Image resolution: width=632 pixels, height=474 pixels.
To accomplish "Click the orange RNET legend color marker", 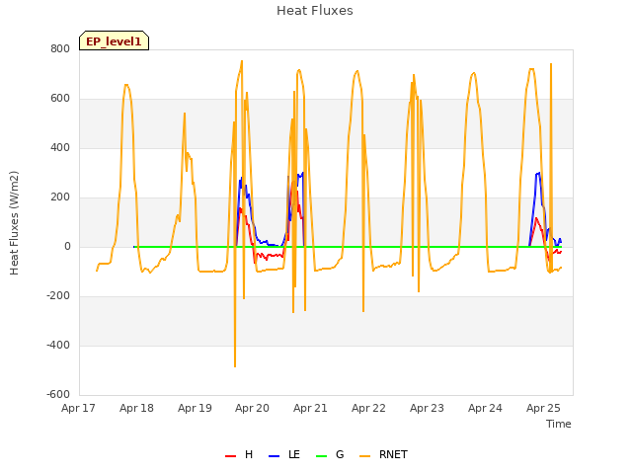I will 364,456.
